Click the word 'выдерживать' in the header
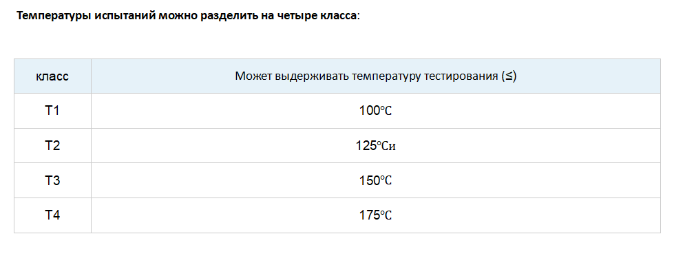674x256 pixels. pos(310,76)
